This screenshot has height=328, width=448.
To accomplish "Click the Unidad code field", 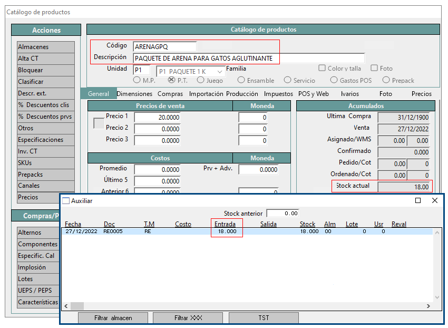I will [x=142, y=70].
